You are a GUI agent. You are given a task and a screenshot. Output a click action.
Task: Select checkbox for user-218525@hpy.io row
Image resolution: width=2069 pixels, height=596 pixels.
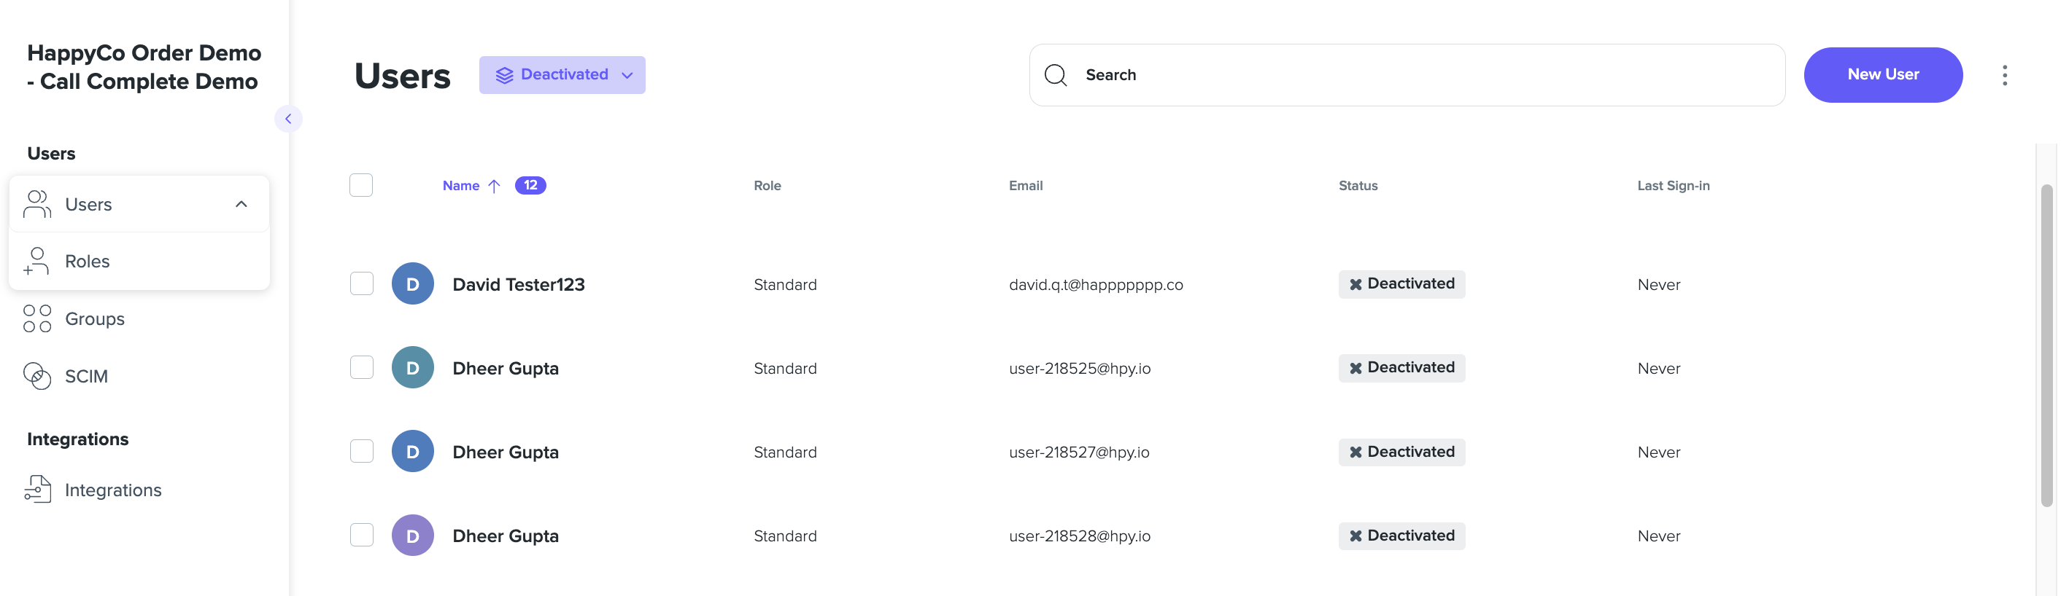pos(361,367)
